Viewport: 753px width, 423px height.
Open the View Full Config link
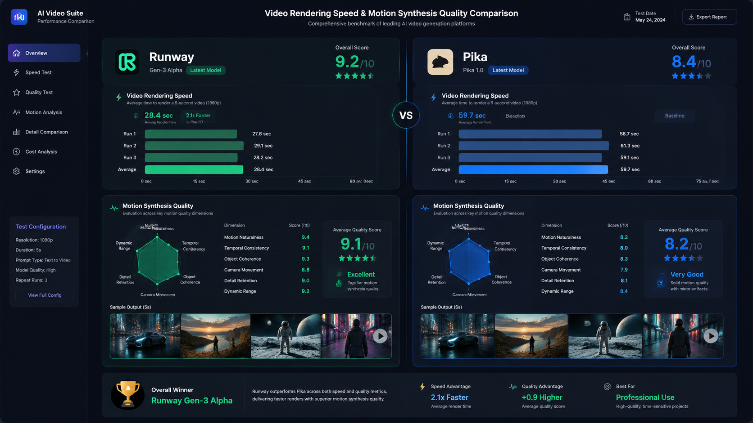click(45, 295)
